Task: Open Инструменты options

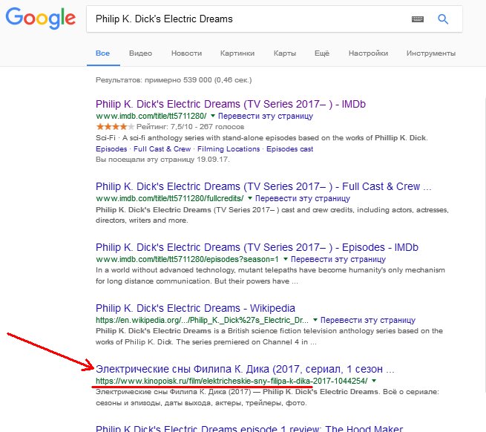Action: pos(431,53)
